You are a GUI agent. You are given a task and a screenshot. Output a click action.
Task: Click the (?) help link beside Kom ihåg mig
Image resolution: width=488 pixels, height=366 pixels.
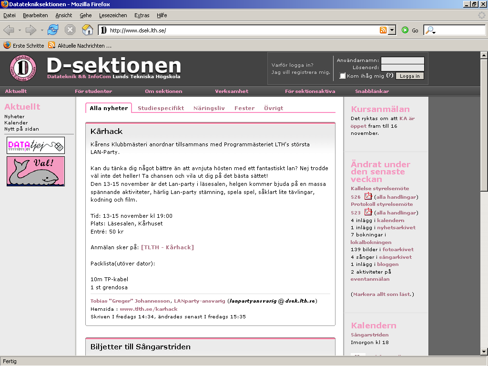click(390, 76)
